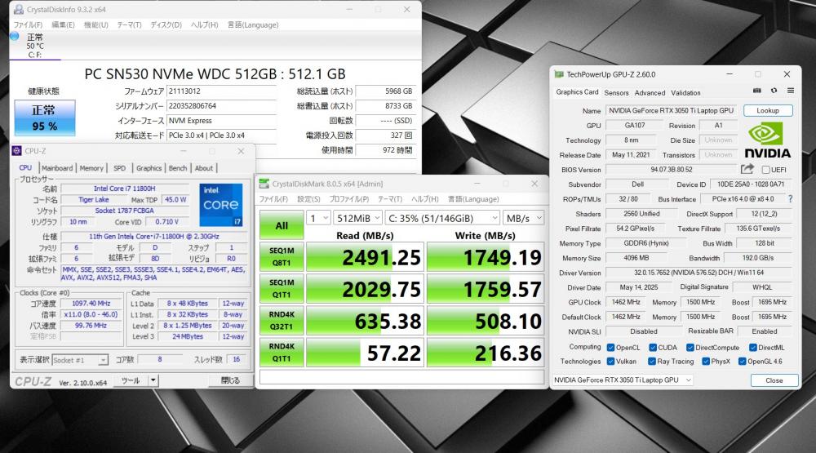Run the SEQ1M Q1T1 test

[282, 288]
